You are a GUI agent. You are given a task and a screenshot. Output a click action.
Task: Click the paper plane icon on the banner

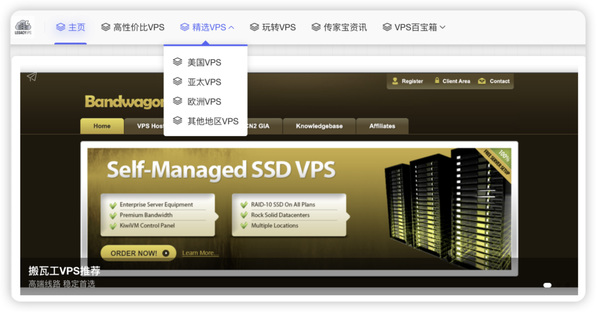click(32, 77)
